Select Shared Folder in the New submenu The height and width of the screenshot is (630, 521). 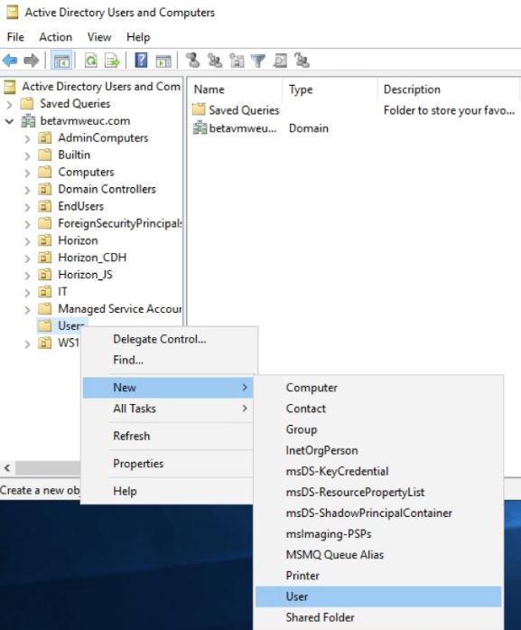[378, 617]
